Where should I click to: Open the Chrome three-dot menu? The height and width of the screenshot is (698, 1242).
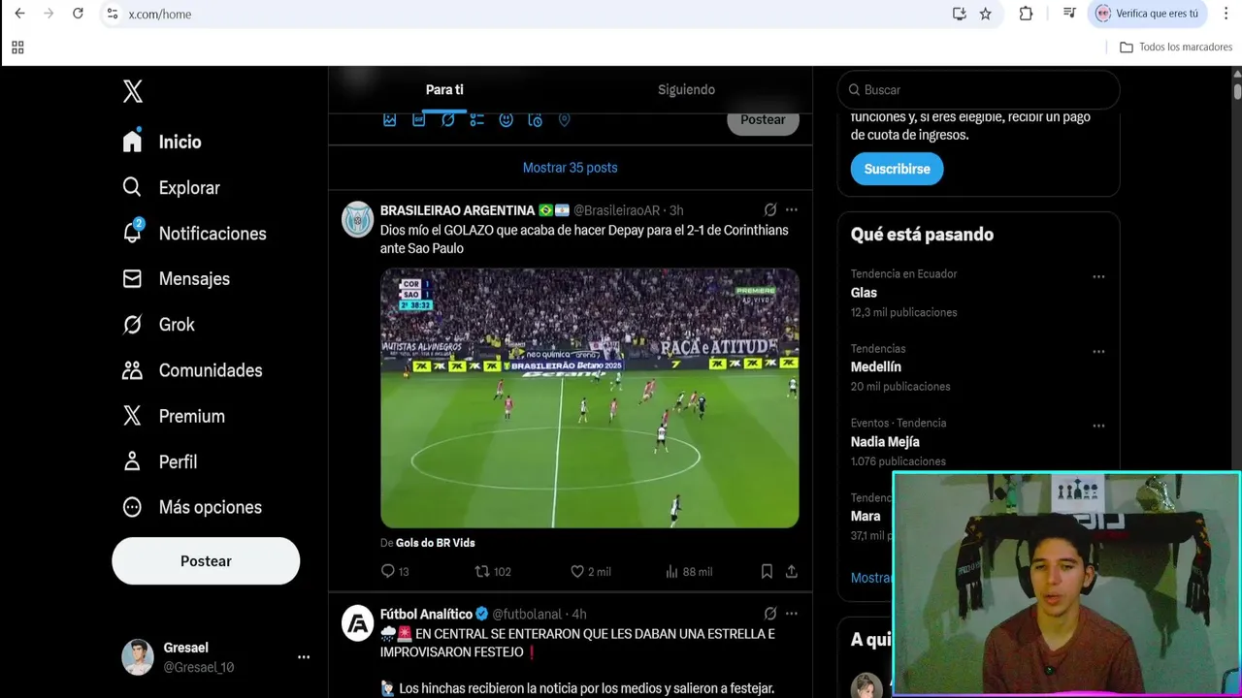click(x=1226, y=14)
